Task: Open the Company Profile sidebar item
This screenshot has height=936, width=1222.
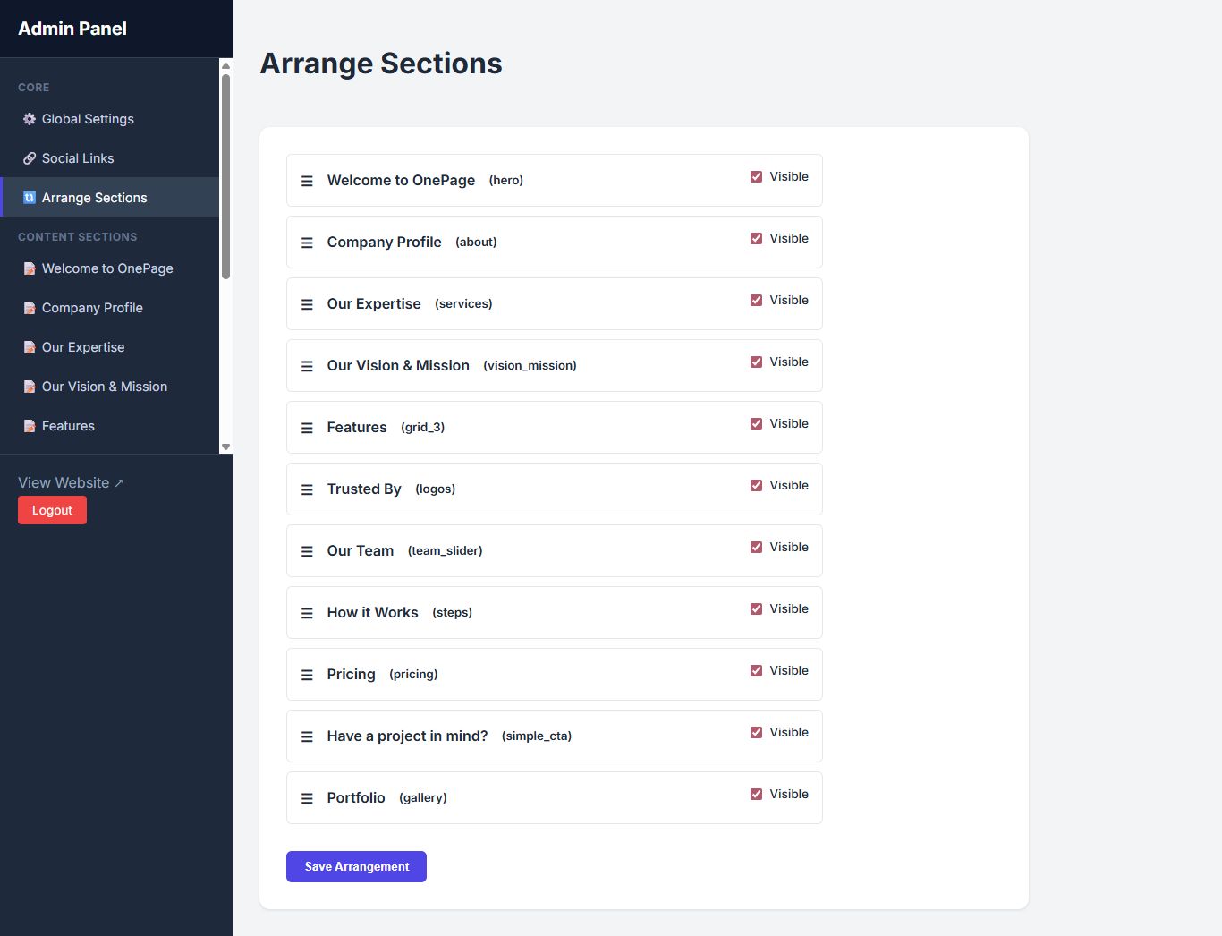Action: coord(92,308)
